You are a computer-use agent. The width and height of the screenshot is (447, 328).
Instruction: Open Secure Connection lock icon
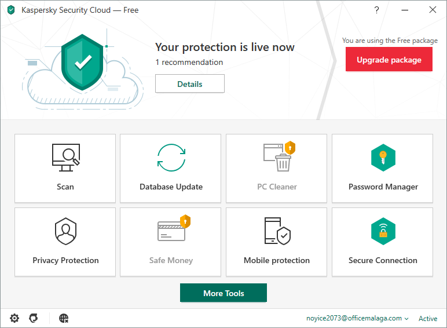383,231
